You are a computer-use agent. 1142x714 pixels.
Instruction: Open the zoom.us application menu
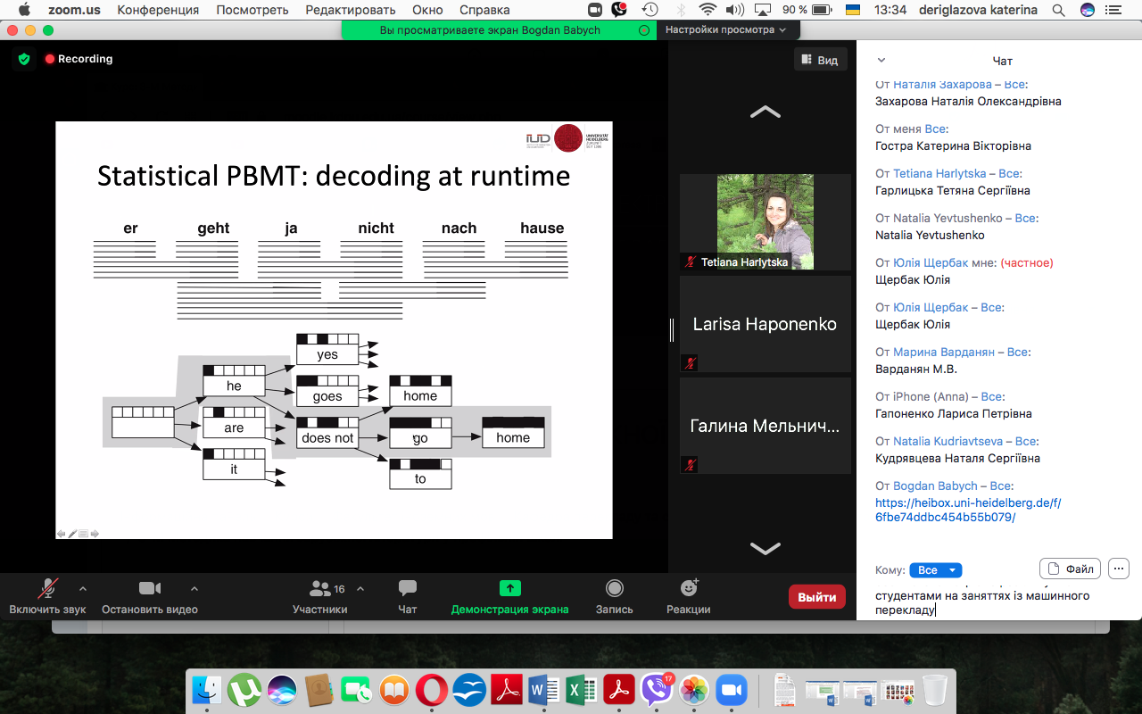click(x=74, y=10)
